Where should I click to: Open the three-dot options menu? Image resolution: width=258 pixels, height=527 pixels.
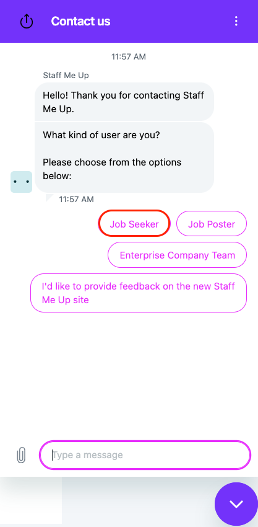(x=236, y=21)
